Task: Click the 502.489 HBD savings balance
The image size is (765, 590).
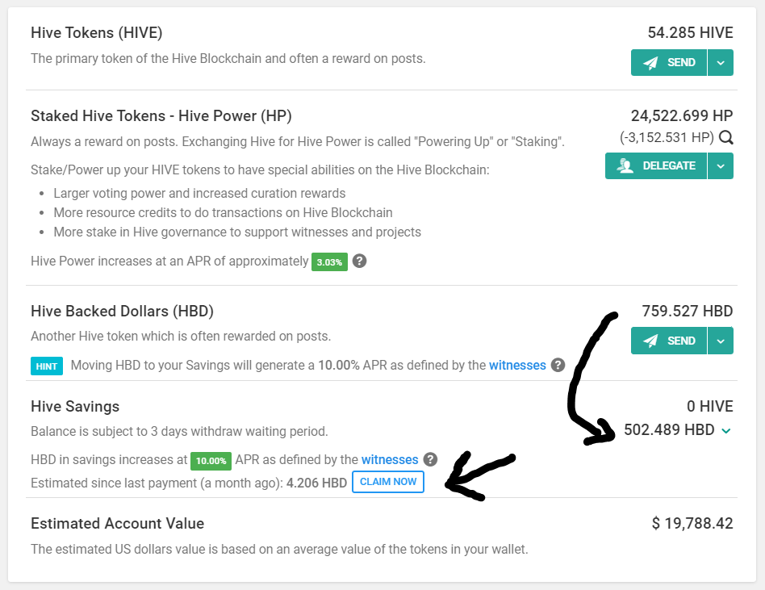Action: click(669, 430)
